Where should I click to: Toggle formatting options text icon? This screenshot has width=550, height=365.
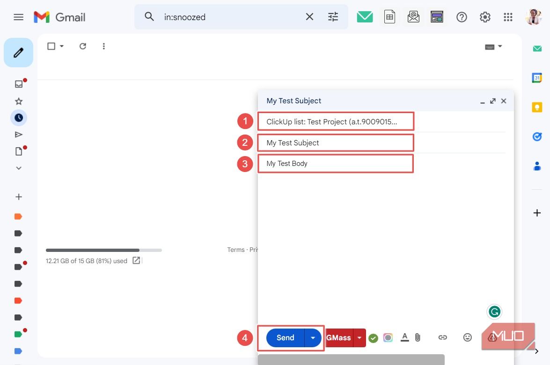[x=404, y=337]
